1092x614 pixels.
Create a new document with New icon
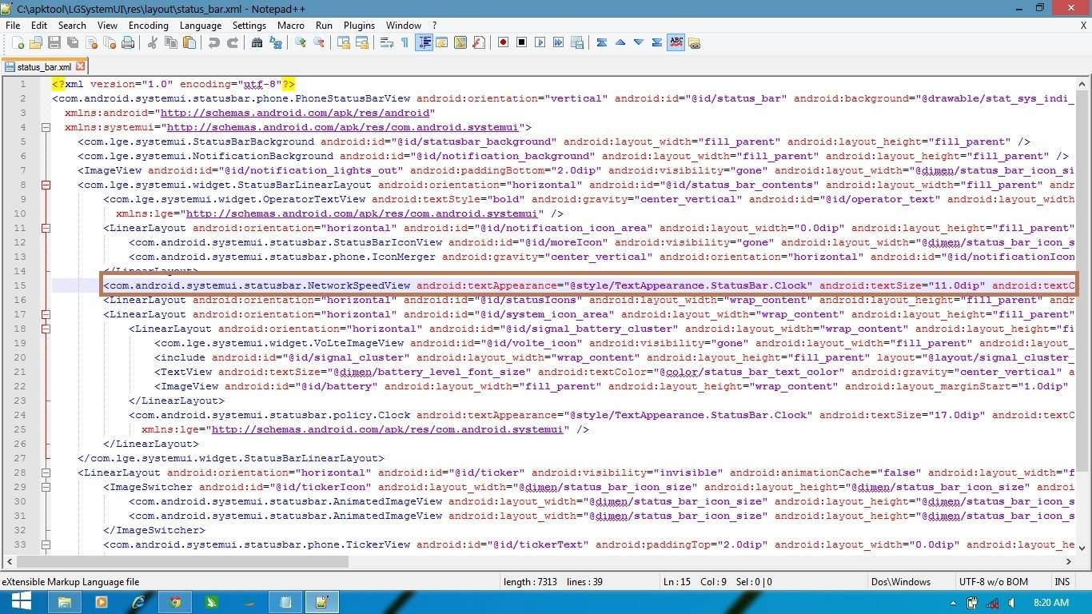18,42
